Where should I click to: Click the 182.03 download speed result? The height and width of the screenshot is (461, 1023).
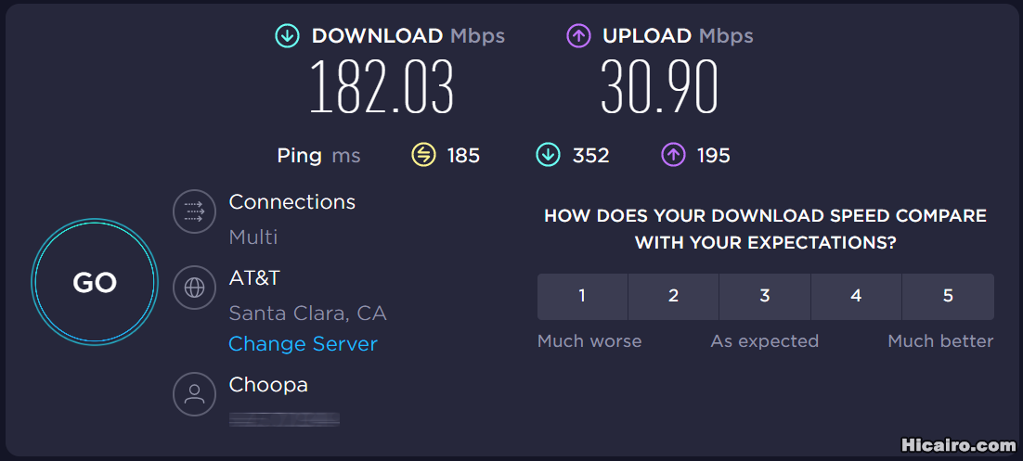click(x=382, y=88)
